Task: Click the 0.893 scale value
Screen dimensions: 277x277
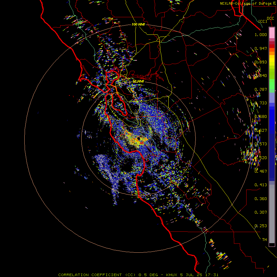Action: [261, 62]
